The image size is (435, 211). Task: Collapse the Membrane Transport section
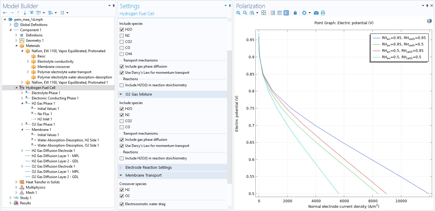click(x=121, y=175)
